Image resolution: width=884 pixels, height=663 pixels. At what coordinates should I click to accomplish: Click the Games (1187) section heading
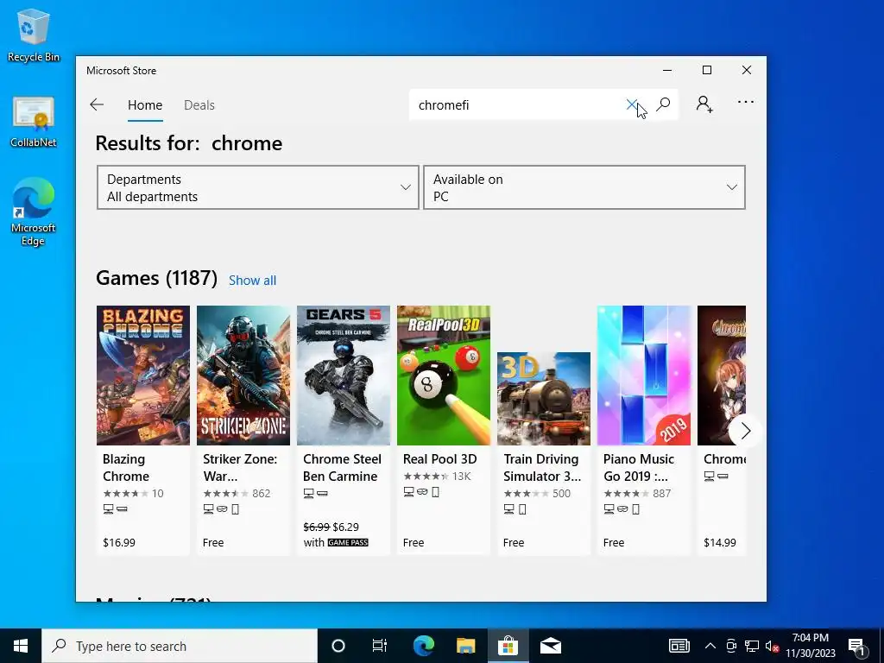tap(157, 278)
